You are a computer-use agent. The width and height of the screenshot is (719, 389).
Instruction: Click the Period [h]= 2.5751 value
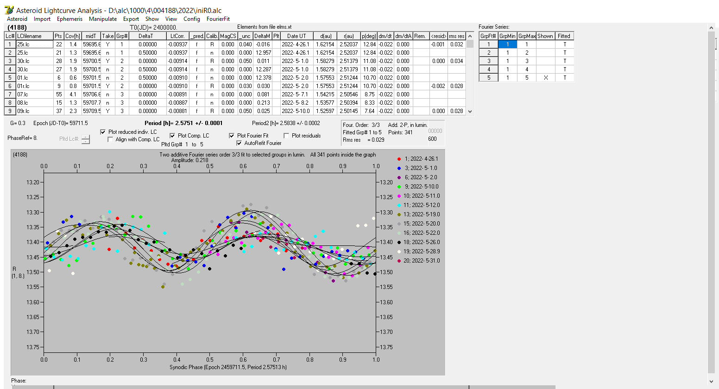click(x=183, y=123)
